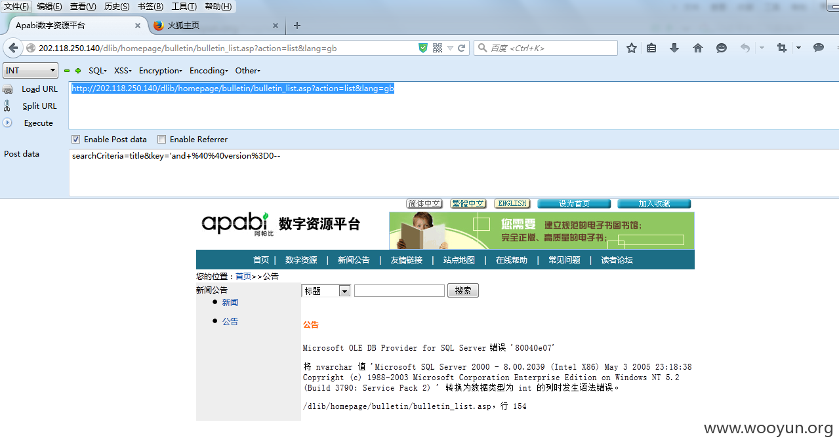Open the 历史(S) menu
Image resolution: width=839 pixels, height=447 pixels.
[x=117, y=7]
